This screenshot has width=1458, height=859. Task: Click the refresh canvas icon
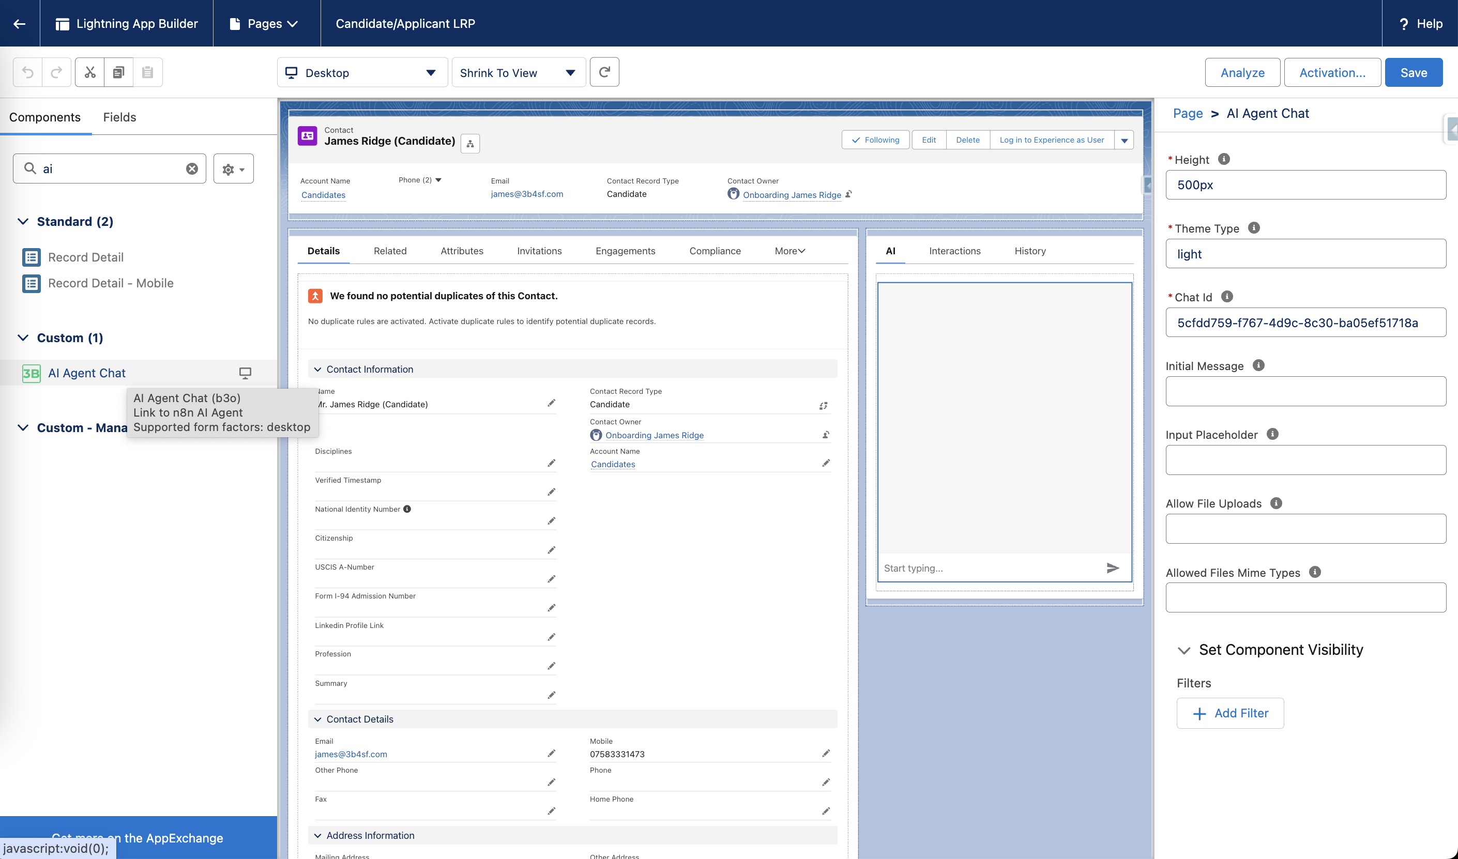point(604,72)
